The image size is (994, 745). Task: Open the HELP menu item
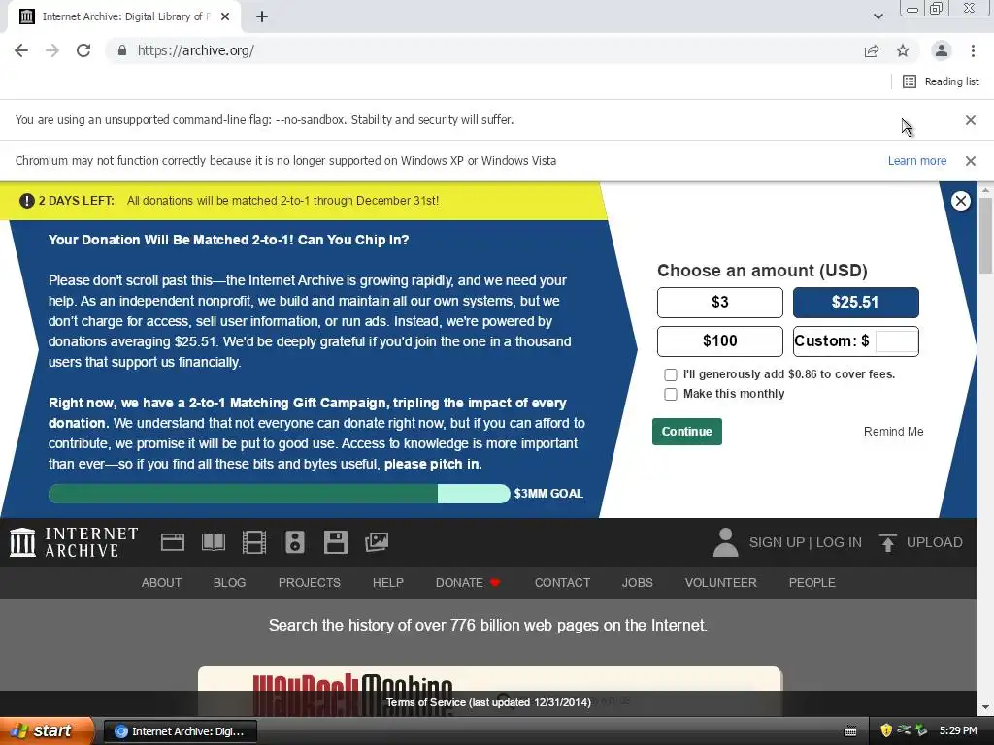point(388,583)
